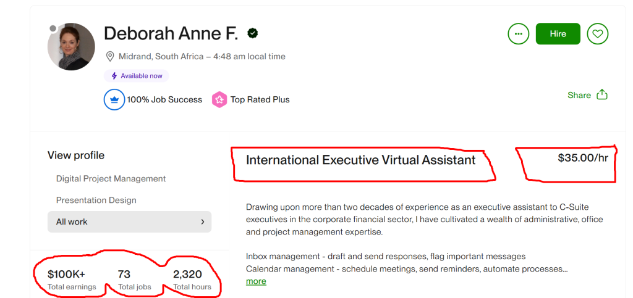Save profile with the heart icon
This screenshot has width=633, height=298.
(x=597, y=34)
